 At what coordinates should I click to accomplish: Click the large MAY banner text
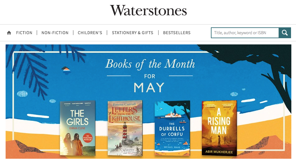149,88
